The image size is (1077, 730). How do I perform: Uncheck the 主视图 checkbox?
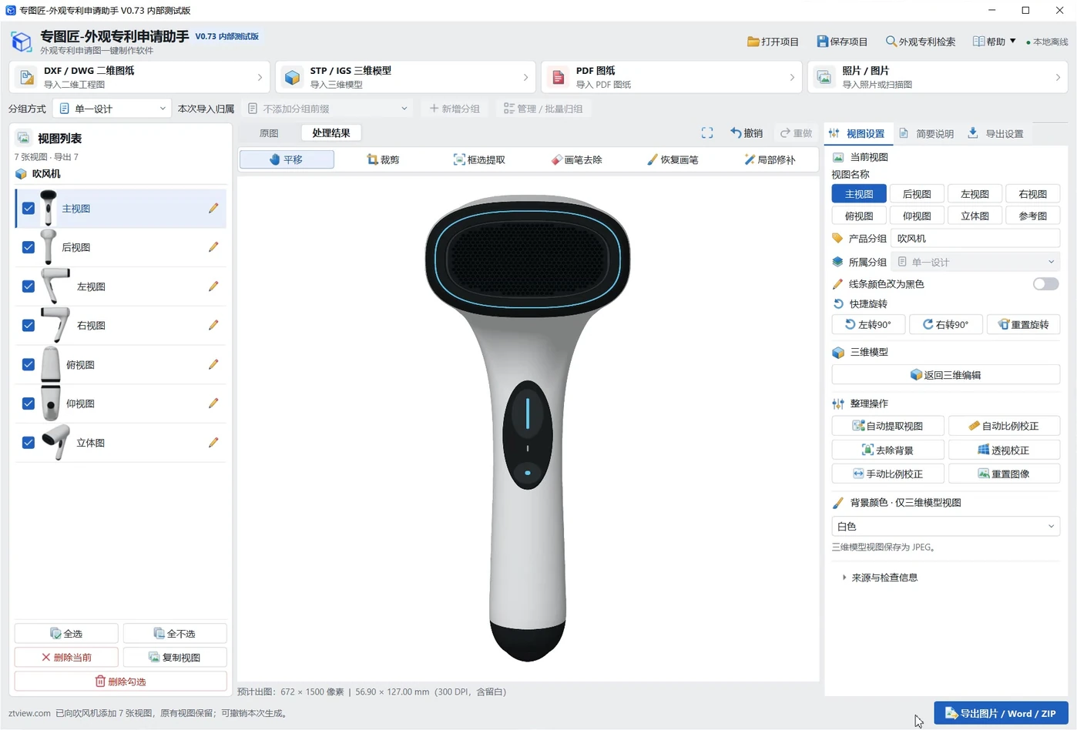click(x=29, y=208)
